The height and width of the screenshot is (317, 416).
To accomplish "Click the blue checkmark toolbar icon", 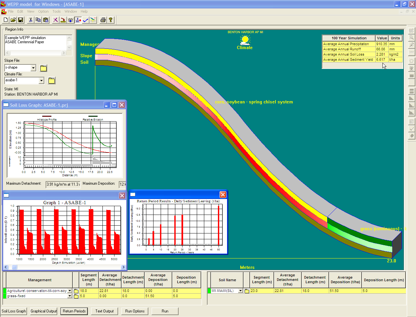I will pyautogui.click(x=86, y=20).
